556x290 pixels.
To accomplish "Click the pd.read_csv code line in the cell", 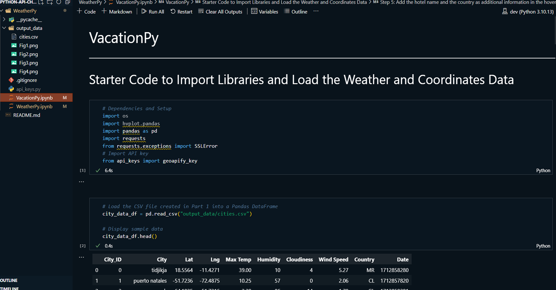I will [x=177, y=214].
